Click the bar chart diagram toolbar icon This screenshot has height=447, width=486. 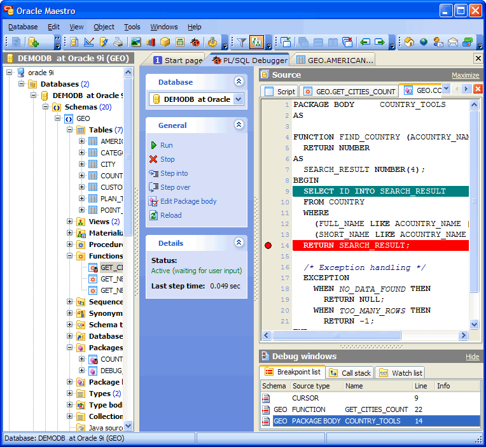coord(151,42)
